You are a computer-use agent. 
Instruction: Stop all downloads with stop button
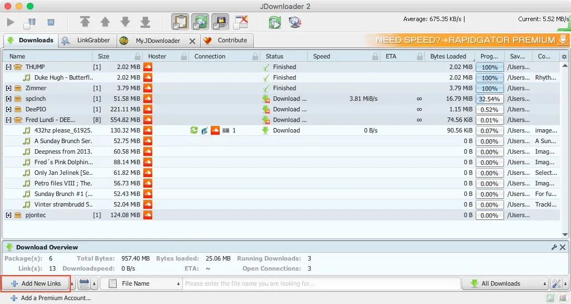coord(51,22)
